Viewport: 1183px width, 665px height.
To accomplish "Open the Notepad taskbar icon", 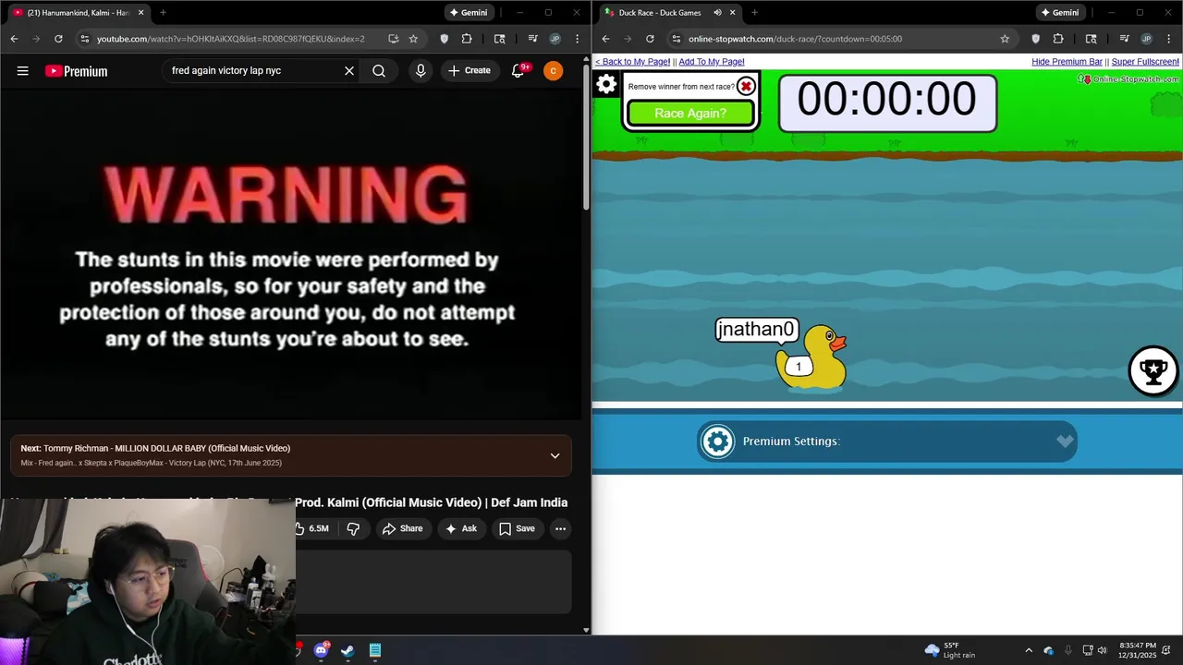I will pyautogui.click(x=374, y=650).
